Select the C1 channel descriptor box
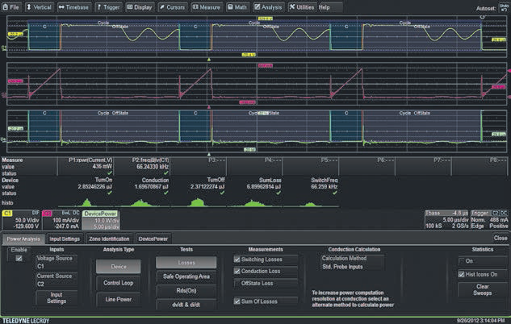This screenshot has height=324, width=511. (21, 219)
